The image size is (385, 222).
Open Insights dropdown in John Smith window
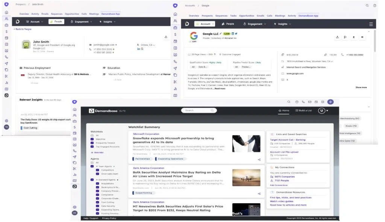pyautogui.click(x=108, y=22)
